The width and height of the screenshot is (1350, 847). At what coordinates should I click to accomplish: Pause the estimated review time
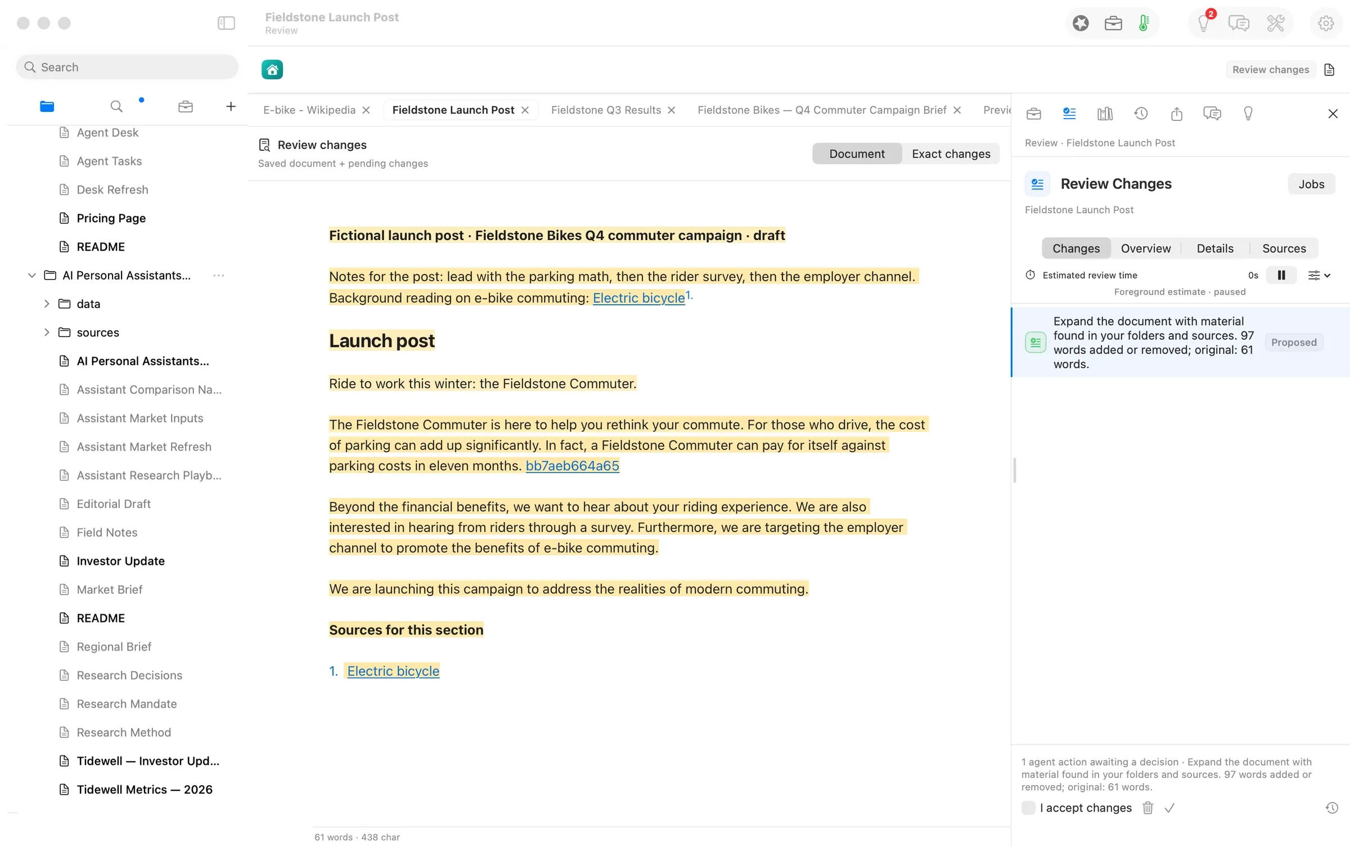(1281, 275)
